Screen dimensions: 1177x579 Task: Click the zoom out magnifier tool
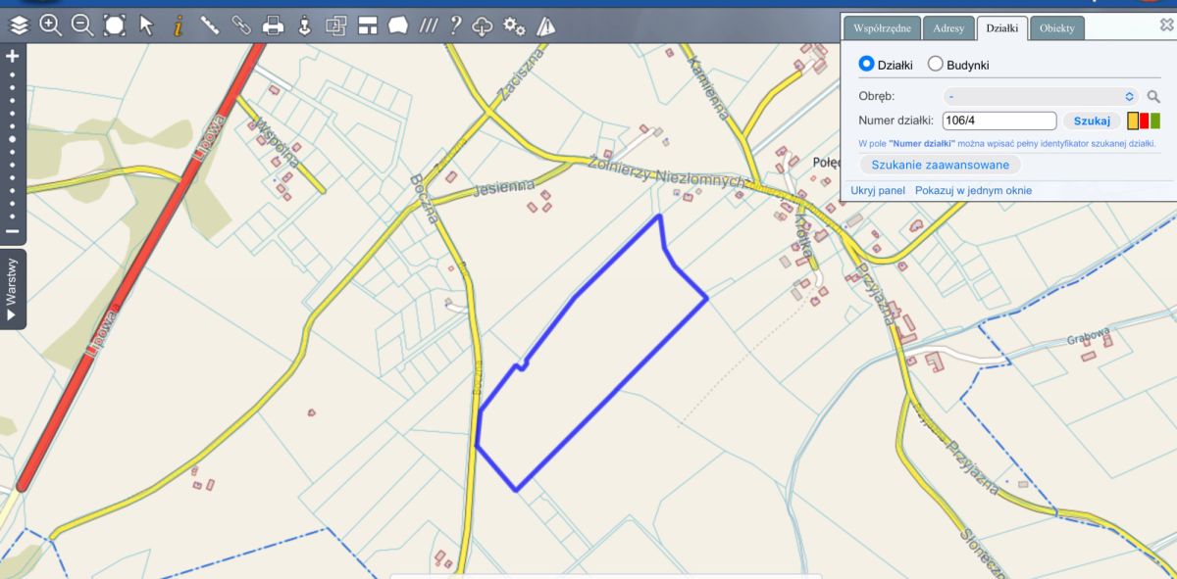82,25
